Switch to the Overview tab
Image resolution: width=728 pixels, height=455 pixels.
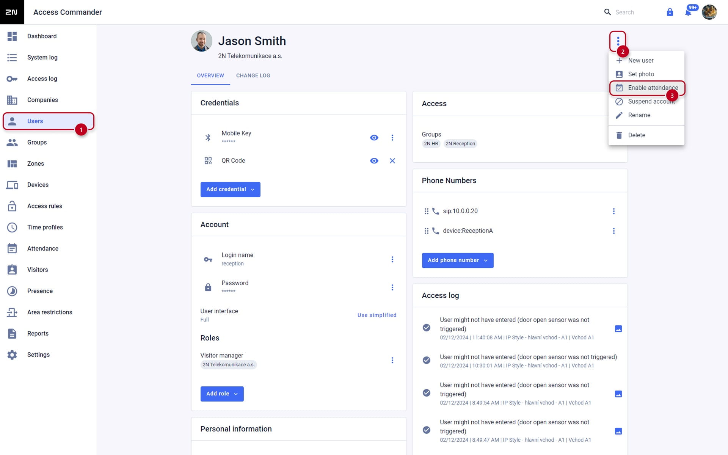click(210, 75)
